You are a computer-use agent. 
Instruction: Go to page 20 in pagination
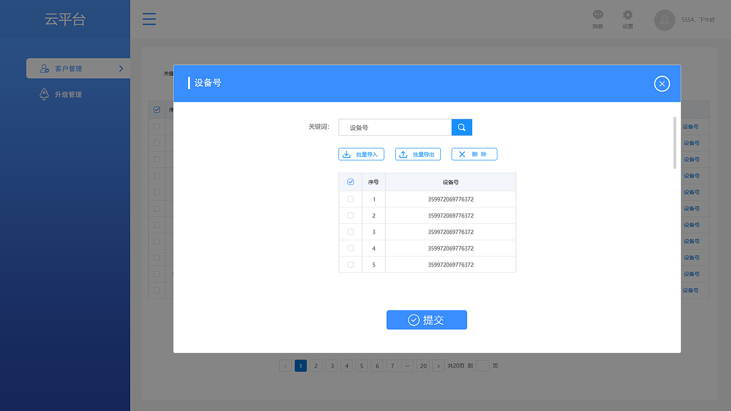(423, 365)
